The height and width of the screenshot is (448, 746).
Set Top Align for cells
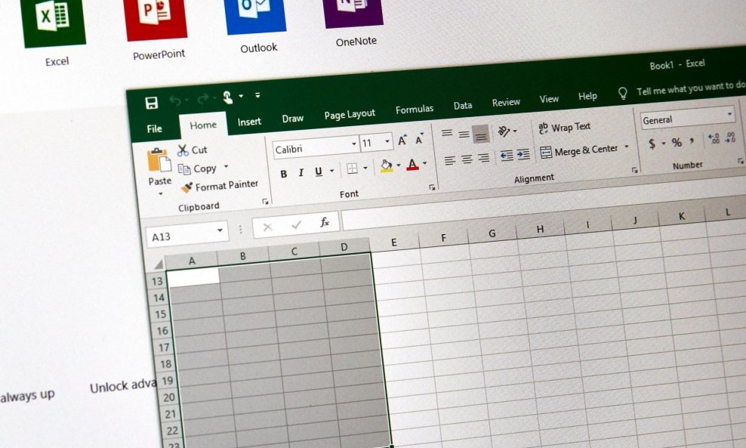click(446, 133)
